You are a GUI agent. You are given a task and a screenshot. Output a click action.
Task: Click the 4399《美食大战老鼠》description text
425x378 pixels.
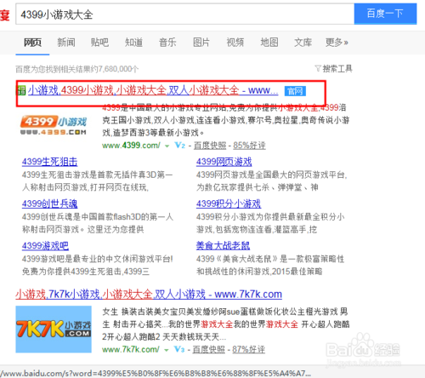[x=270, y=265]
